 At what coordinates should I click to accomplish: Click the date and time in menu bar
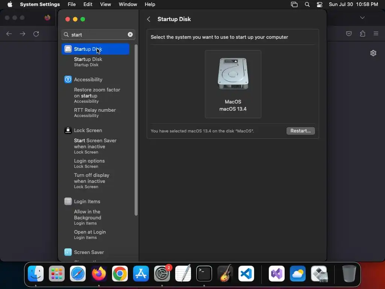[x=353, y=5]
